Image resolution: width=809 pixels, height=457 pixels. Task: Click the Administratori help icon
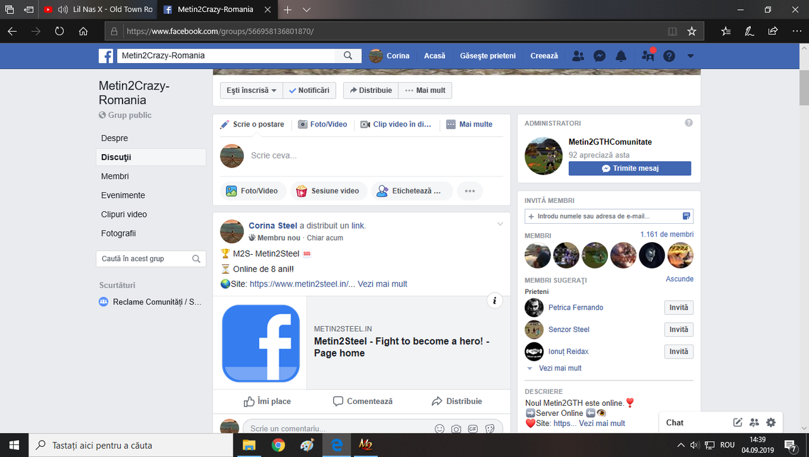click(689, 123)
